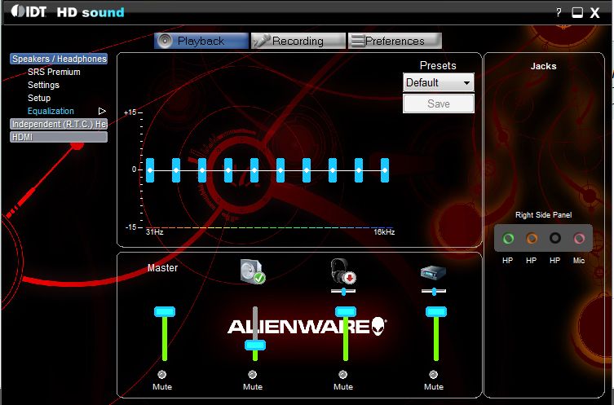Click the HDMI device volume slider handle
This screenshot has width=614, height=405.
coord(435,311)
